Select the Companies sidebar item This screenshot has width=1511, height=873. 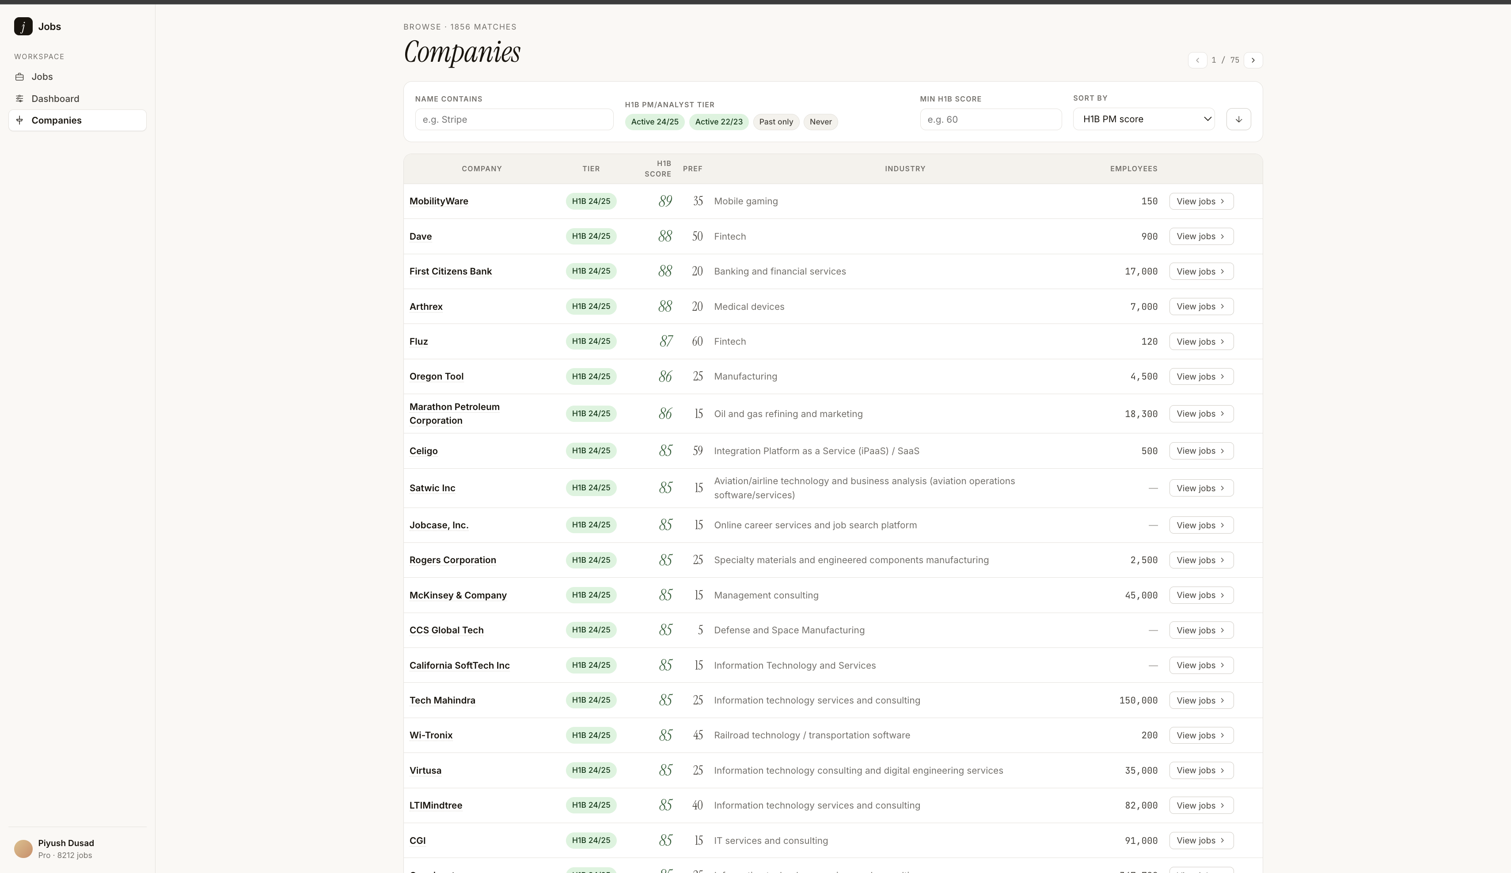tap(77, 120)
